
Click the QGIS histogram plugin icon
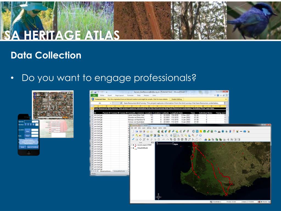point(219,131)
